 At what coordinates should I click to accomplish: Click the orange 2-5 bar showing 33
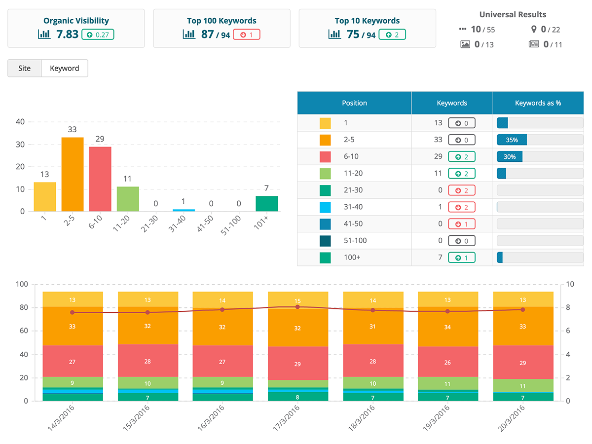pyautogui.click(x=73, y=174)
